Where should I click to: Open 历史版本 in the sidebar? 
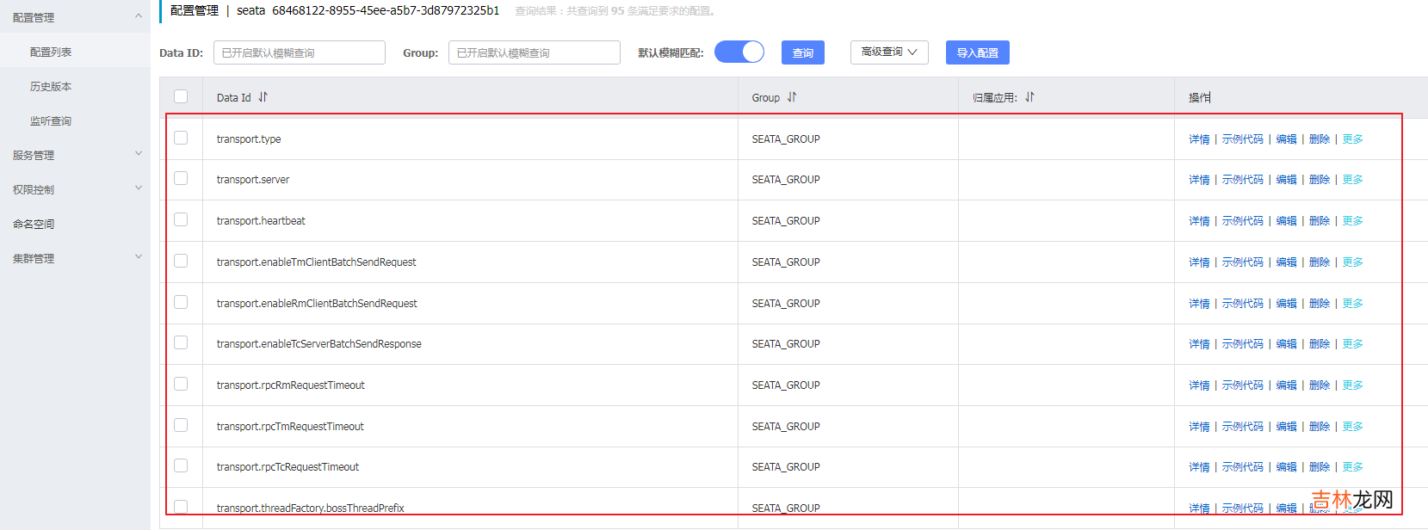51,86
